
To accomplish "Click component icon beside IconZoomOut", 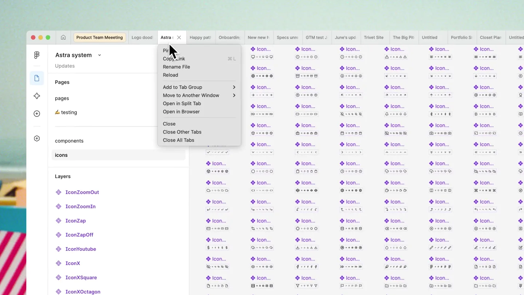I will click(59, 192).
